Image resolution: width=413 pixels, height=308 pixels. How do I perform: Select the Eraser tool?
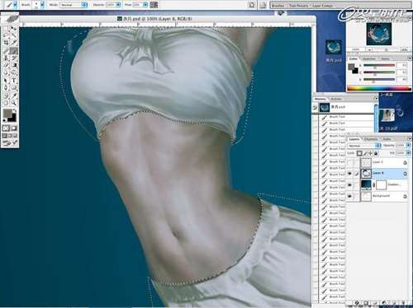pos(6,65)
